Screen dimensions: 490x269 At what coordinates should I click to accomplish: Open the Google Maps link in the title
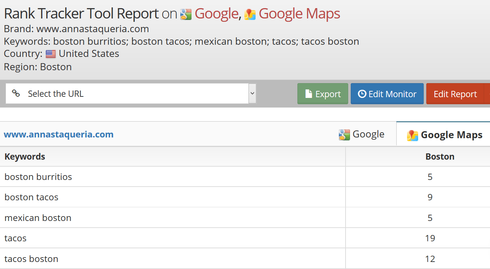click(x=299, y=14)
